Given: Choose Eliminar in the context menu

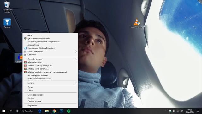Looking at the screenshot, I should pos(50,98).
